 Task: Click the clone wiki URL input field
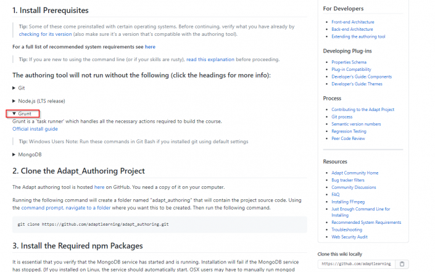tap(356, 264)
